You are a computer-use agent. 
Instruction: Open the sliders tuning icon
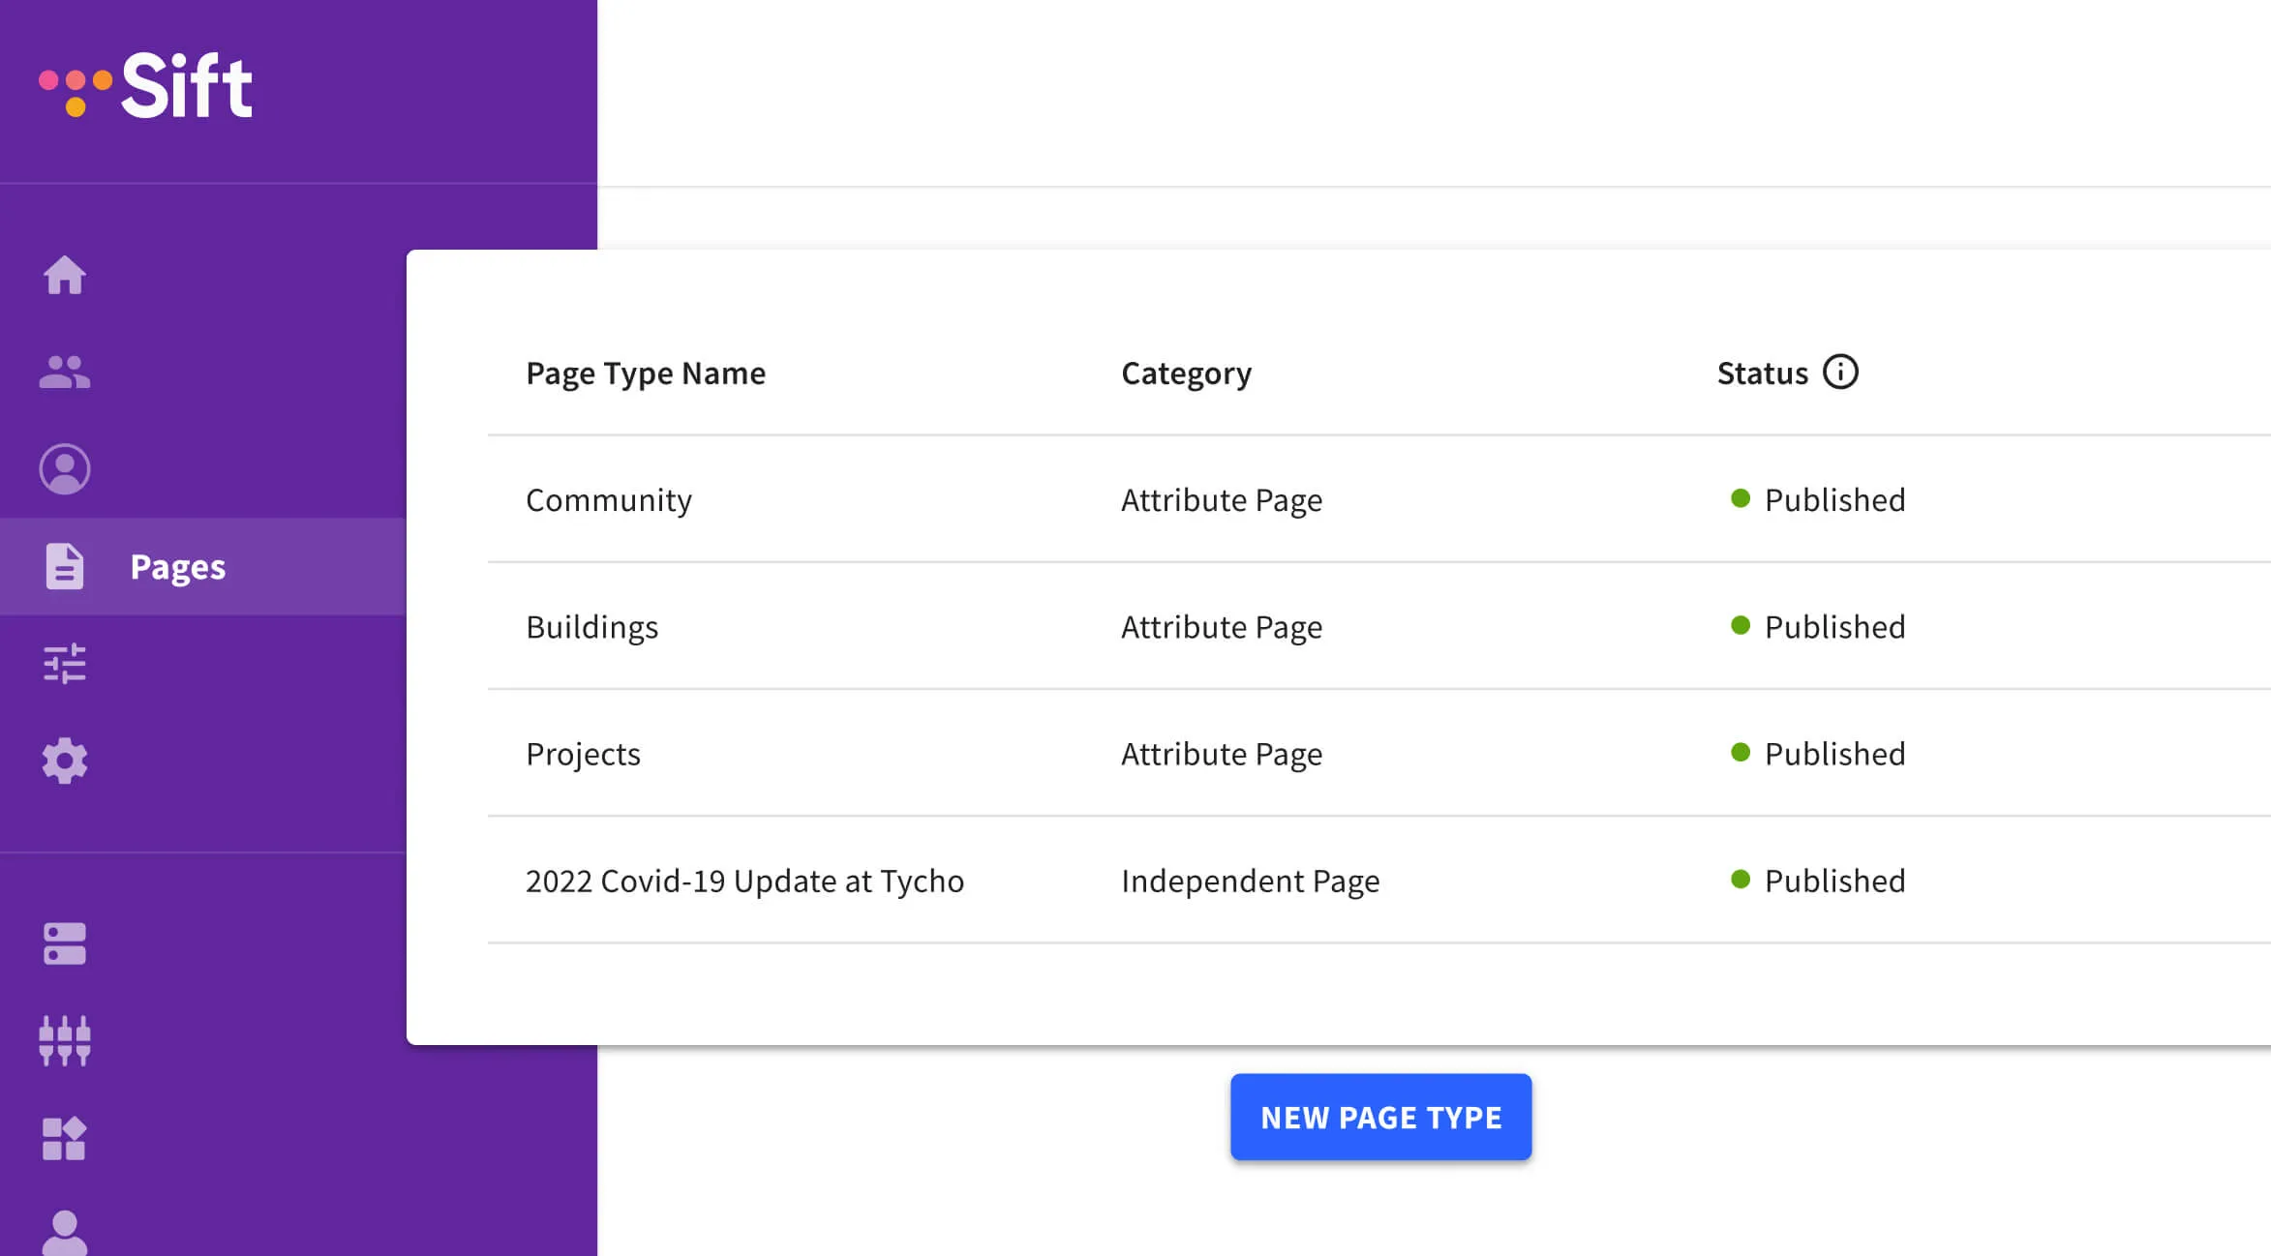tap(65, 664)
